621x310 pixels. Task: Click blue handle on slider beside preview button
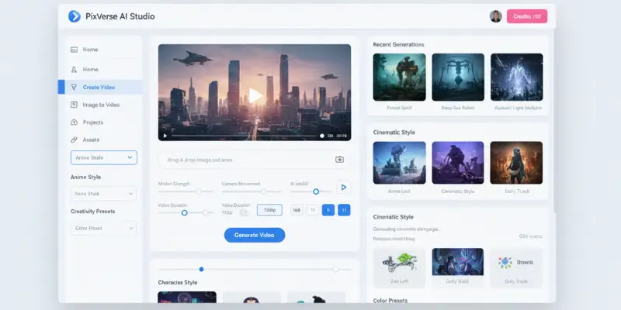click(316, 191)
